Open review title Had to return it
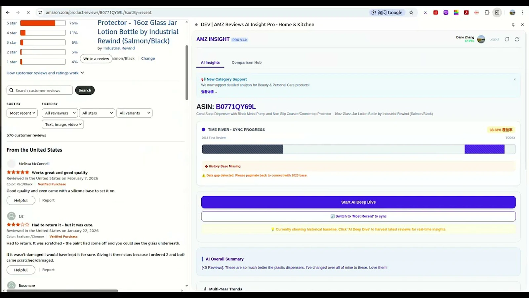This screenshot has height=298, width=529. [x=62, y=225]
